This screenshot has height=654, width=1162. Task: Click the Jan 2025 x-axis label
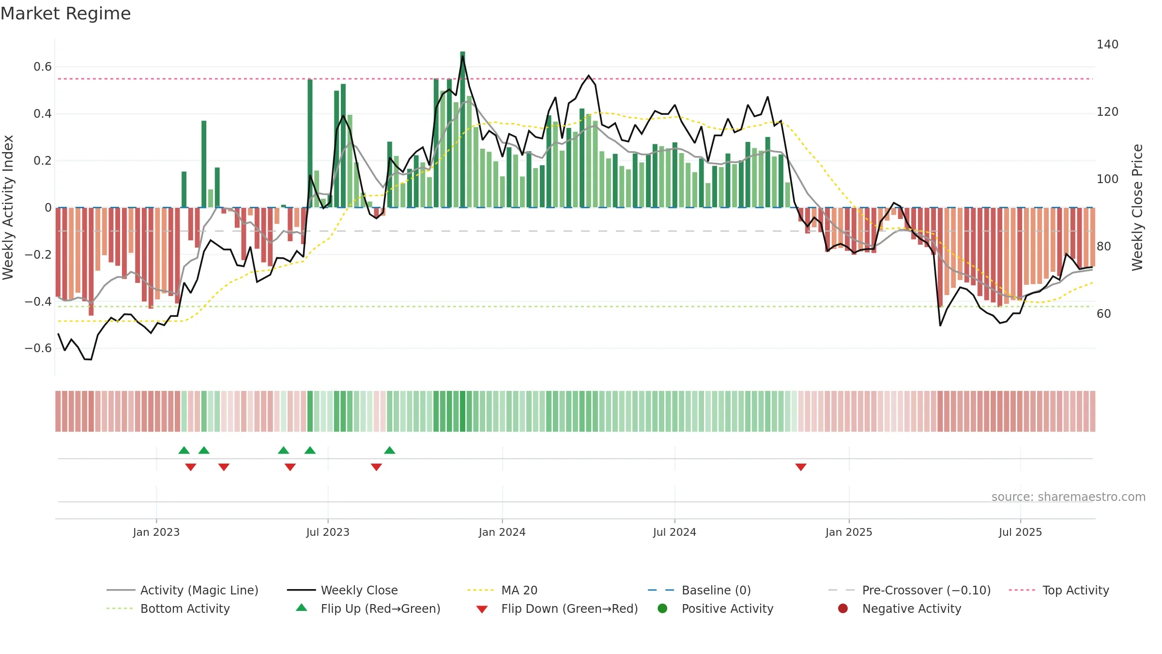pos(849,532)
